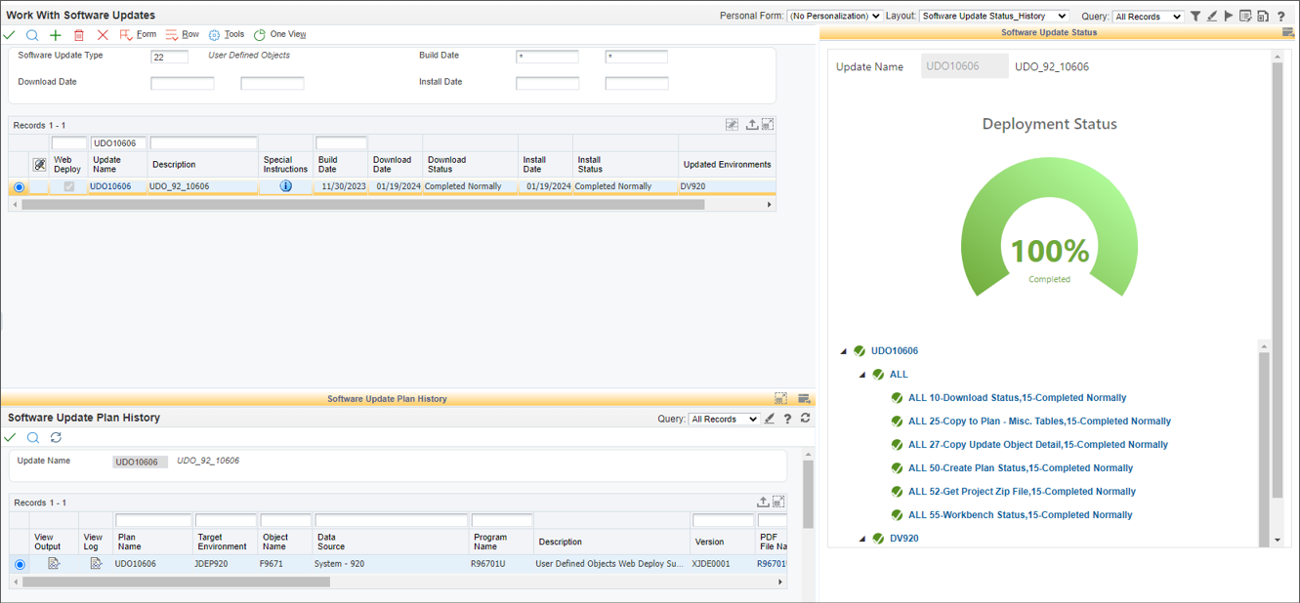This screenshot has height=603, width=1300.
Task: Open the Row menu
Action: 183,35
